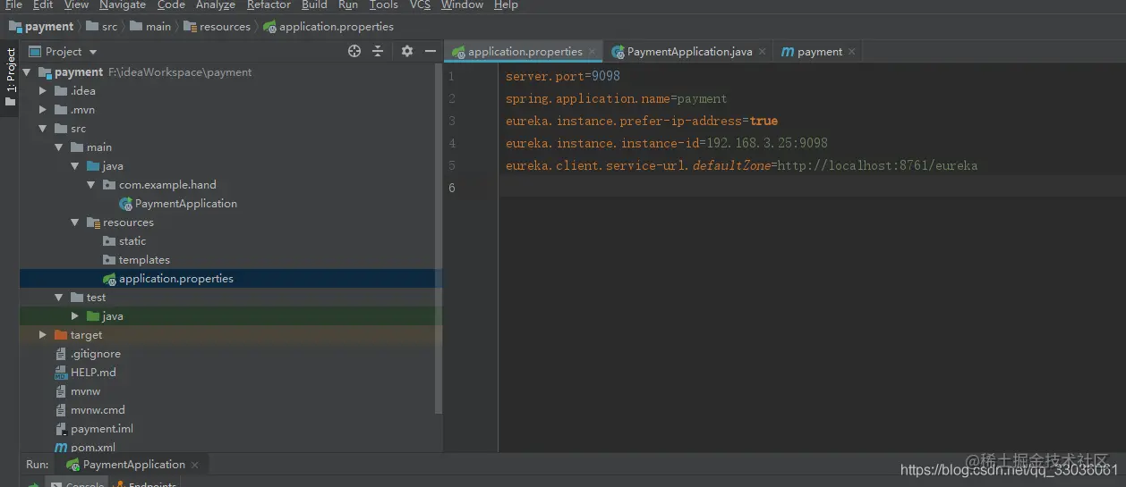Image resolution: width=1126 pixels, height=487 pixels.
Task: Open the Tools menu
Action: 384,4
